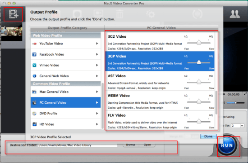Viewport: 248px width, 163px height.
Task: Click the PC General Video icon
Action: point(34,103)
